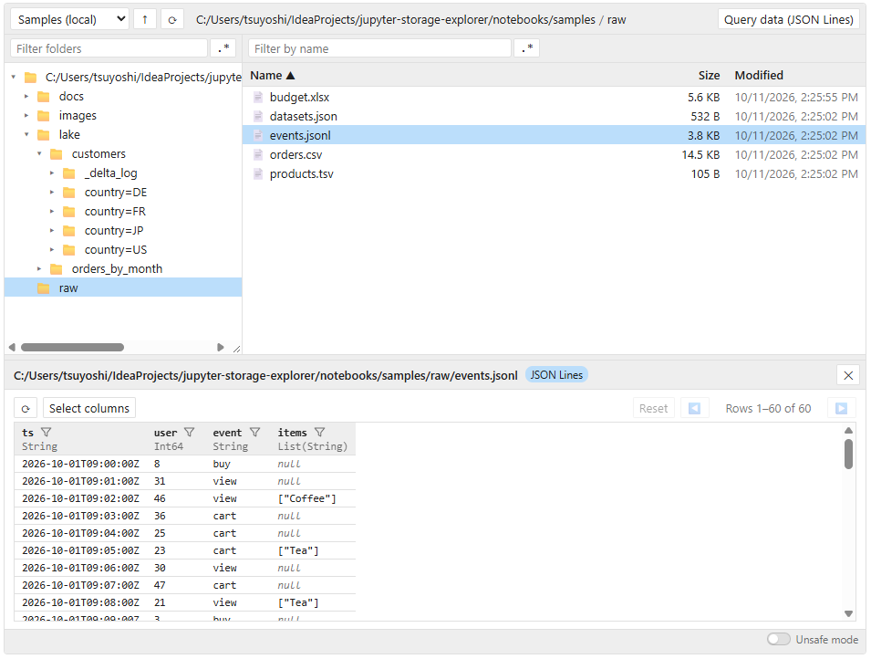Click the preview vertical scrollbar thumb

click(848, 455)
